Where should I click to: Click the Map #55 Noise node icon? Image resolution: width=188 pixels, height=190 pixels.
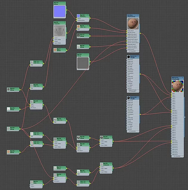tap(32, 182)
